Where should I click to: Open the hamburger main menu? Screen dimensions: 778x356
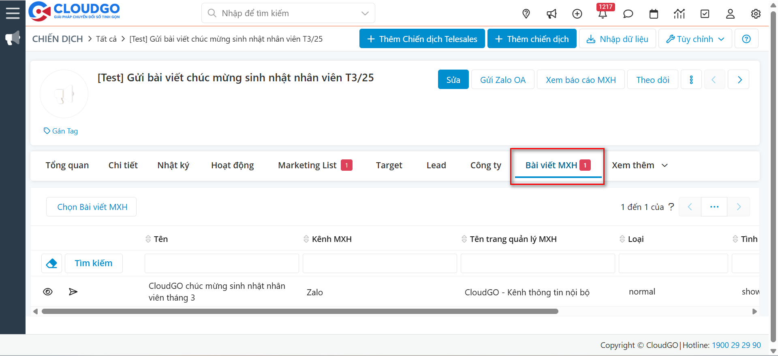13,13
